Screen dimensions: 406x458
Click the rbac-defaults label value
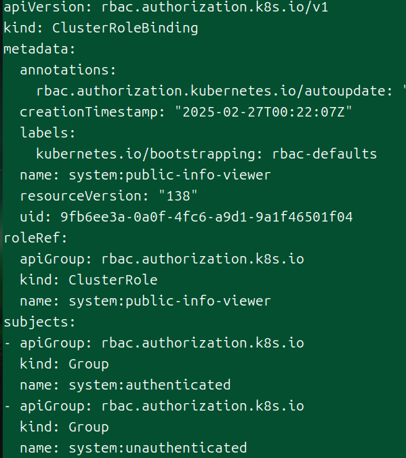point(325,154)
